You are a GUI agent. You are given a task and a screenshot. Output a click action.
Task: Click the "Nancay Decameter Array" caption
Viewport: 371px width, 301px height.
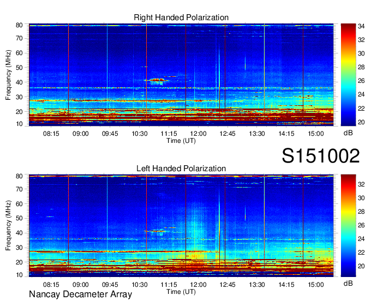coord(80,294)
